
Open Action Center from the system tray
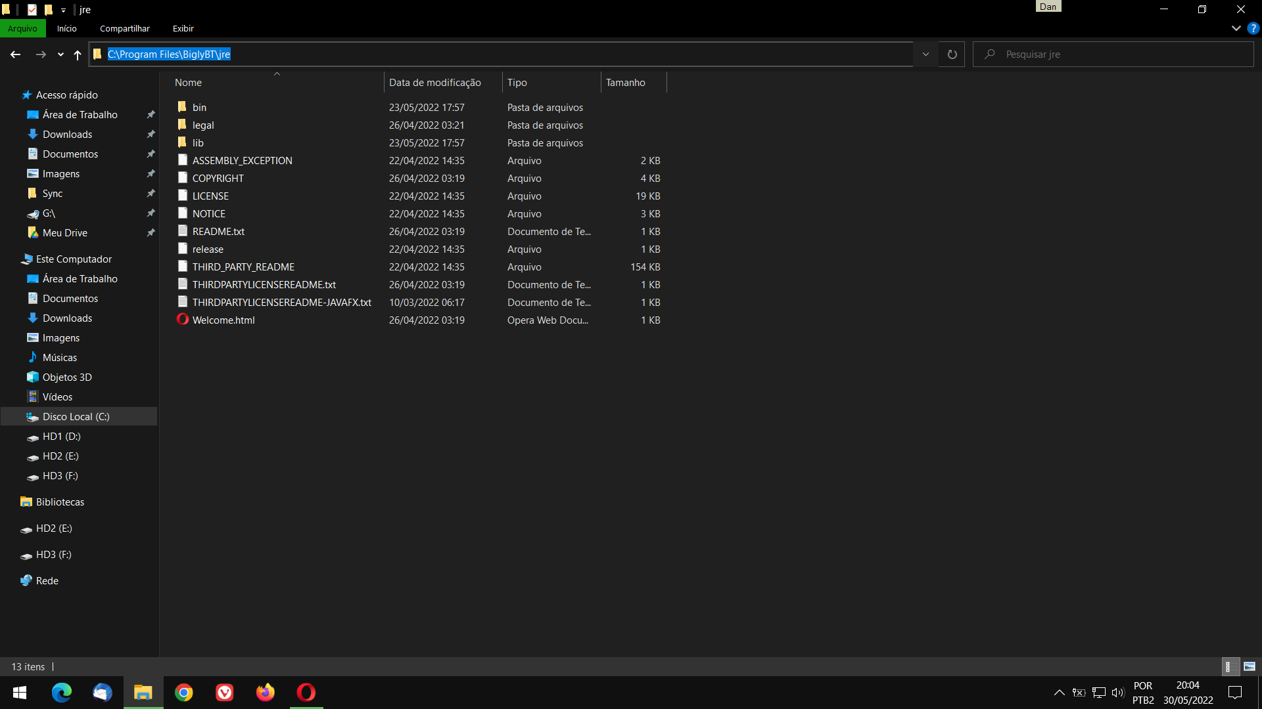coord(1234,692)
